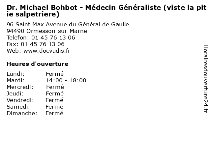This screenshot has width=211, height=158.
Task: Click the 'ie salpetriere)' second title line
Action: 33,14
